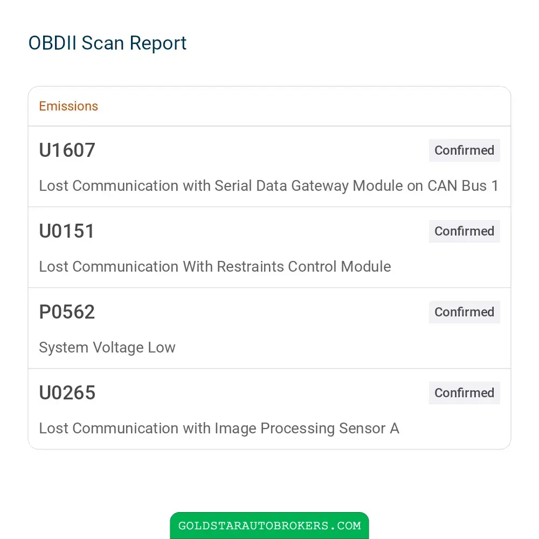Select the Restraints Control Module description

(215, 266)
